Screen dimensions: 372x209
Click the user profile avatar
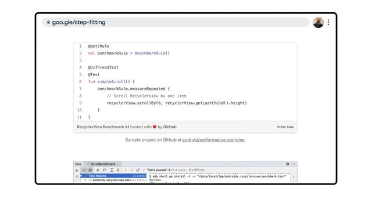[318, 22]
